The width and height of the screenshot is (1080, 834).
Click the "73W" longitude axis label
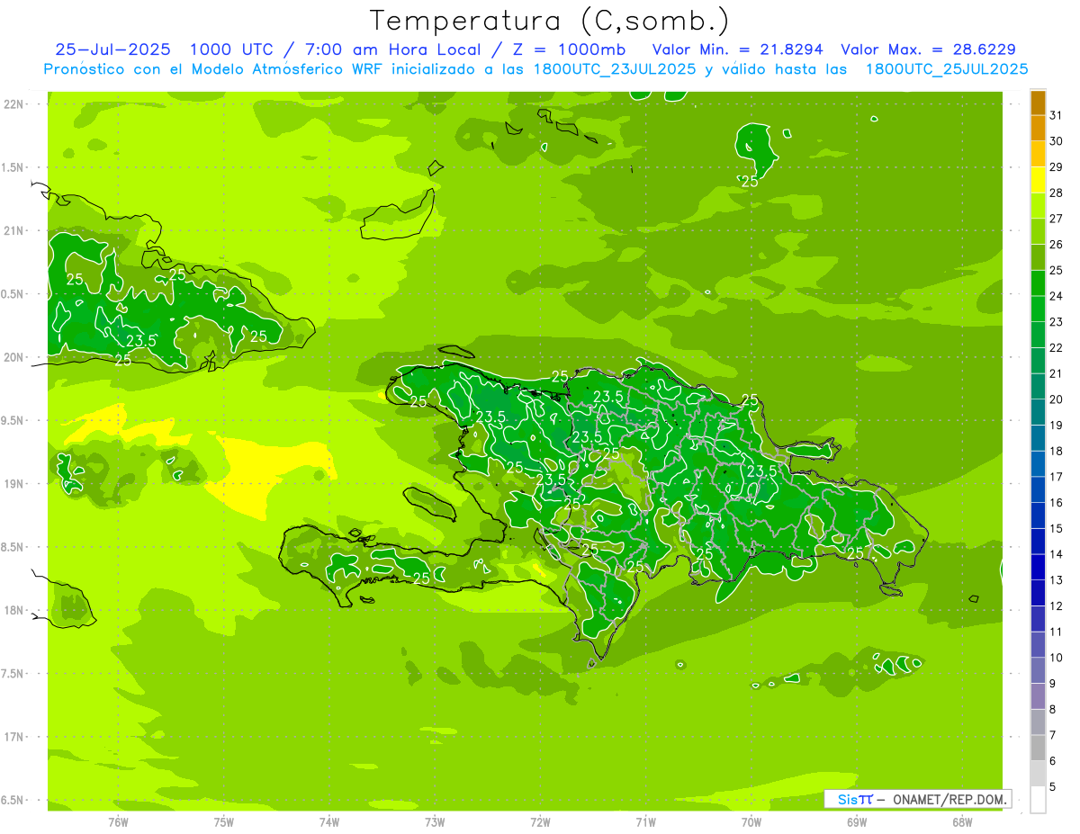435,822
